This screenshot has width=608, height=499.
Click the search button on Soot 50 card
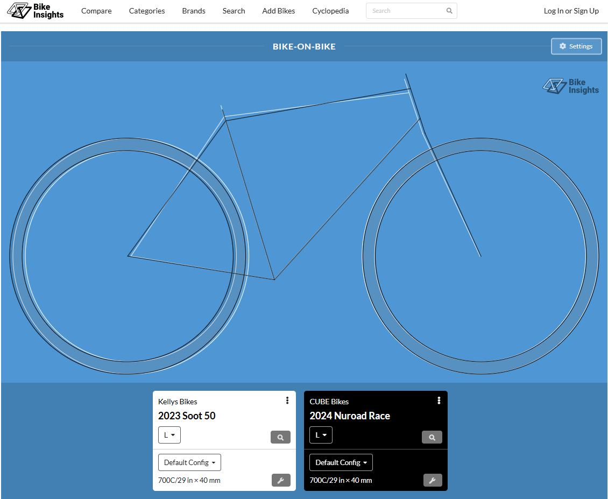(280, 437)
